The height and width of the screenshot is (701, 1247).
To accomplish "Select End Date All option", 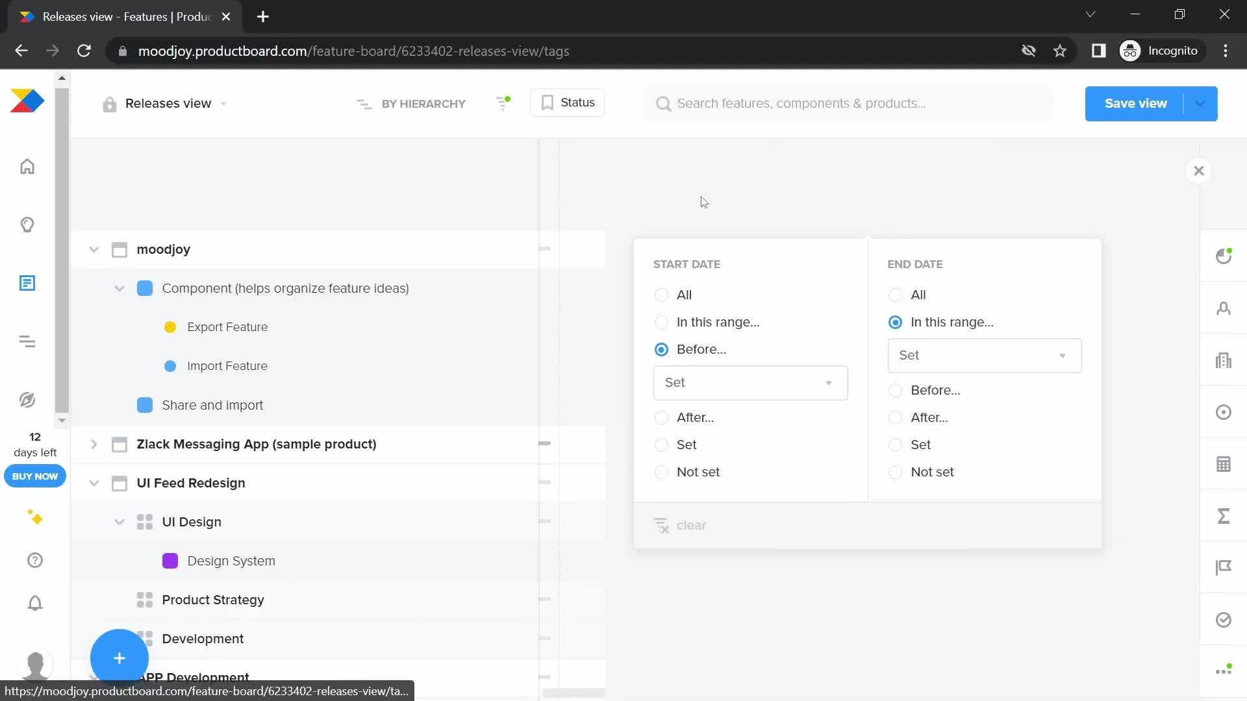I will tap(895, 295).
